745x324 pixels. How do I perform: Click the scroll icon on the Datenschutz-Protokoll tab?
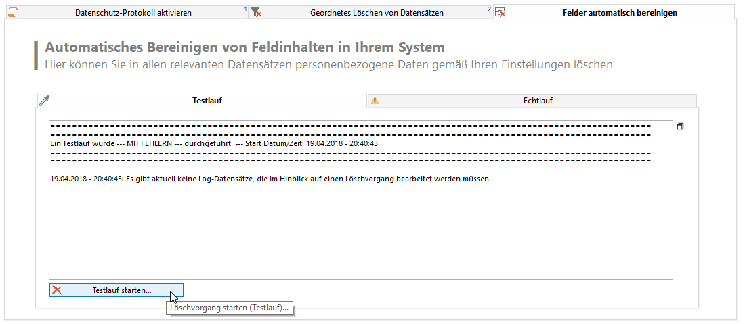click(x=12, y=12)
